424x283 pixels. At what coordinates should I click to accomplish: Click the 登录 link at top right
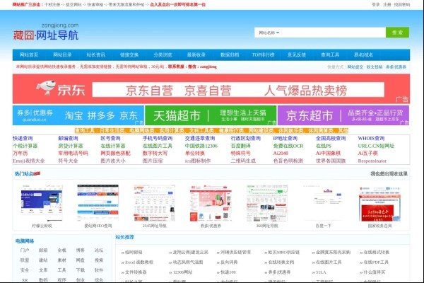tap(376, 5)
